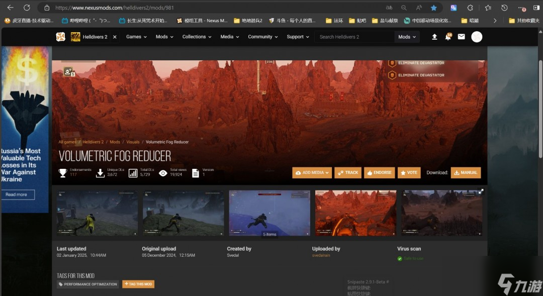The height and width of the screenshot is (296, 543).
Task: Open browser favorites list icon
Action: point(488,8)
